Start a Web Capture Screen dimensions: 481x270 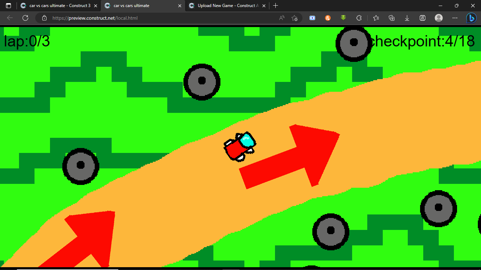point(312,18)
